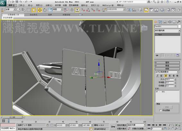Expand the 渲染 rendering rollout
This screenshot has width=182, height=131.
click(167, 62)
